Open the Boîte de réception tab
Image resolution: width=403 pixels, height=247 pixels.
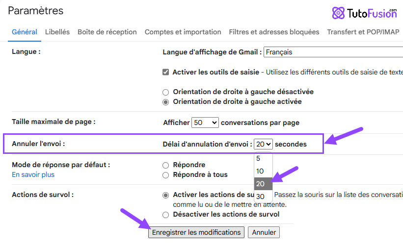click(107, 32)
